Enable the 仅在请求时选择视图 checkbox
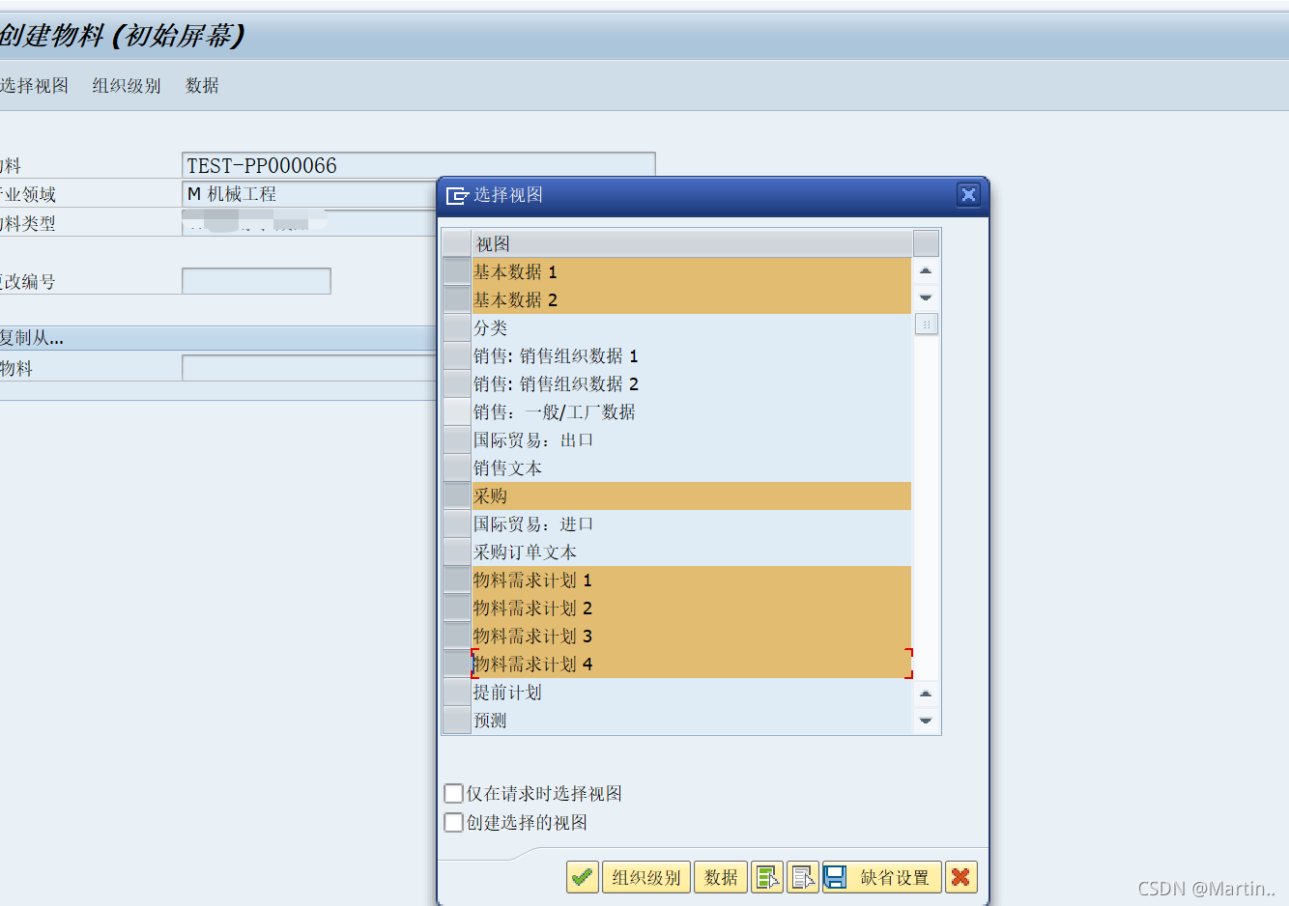The height and width of the screenshot is (906, 1289). click(x=453, y=793)
